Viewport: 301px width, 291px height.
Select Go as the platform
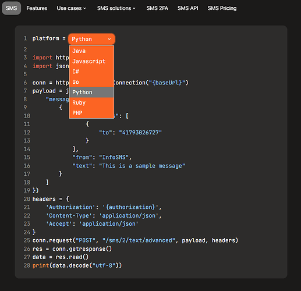coord(91,82)
